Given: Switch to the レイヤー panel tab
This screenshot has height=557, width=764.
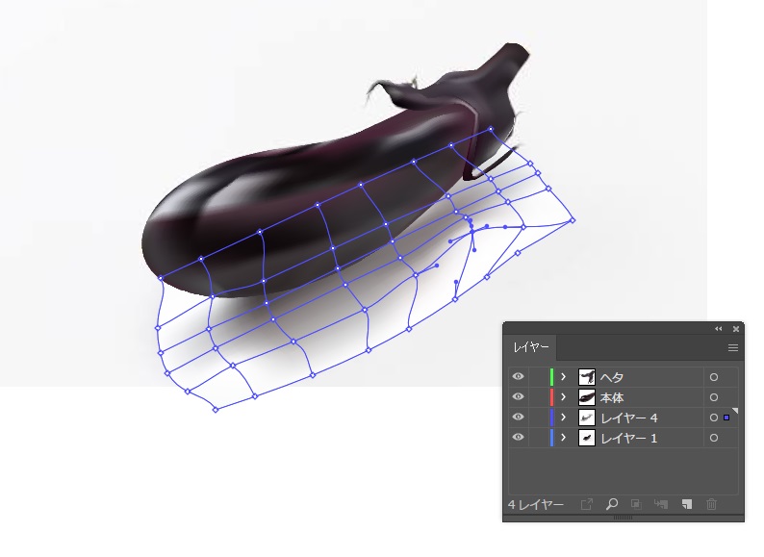Looking at the screenshot, I should pyautogui.click(x=530, y=347).
